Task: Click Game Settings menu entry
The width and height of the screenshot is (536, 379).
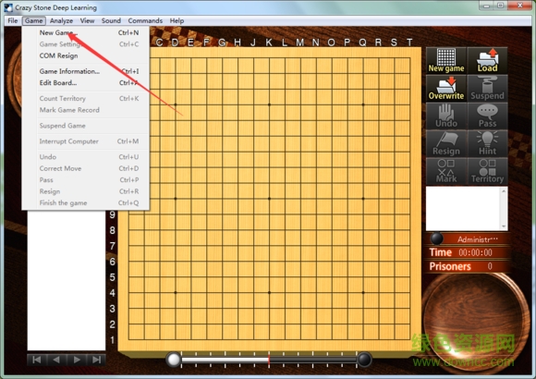Action: (85, 44)
